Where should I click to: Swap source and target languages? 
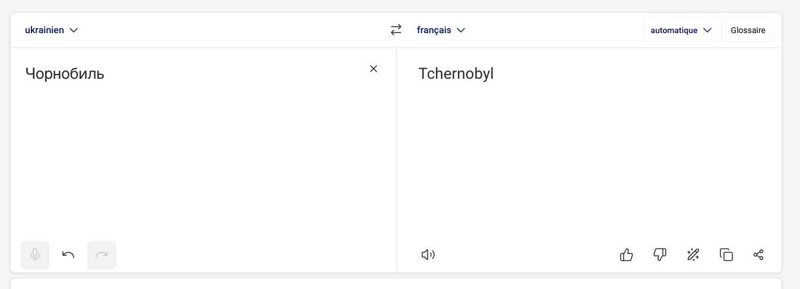click(x=396, y=30)
